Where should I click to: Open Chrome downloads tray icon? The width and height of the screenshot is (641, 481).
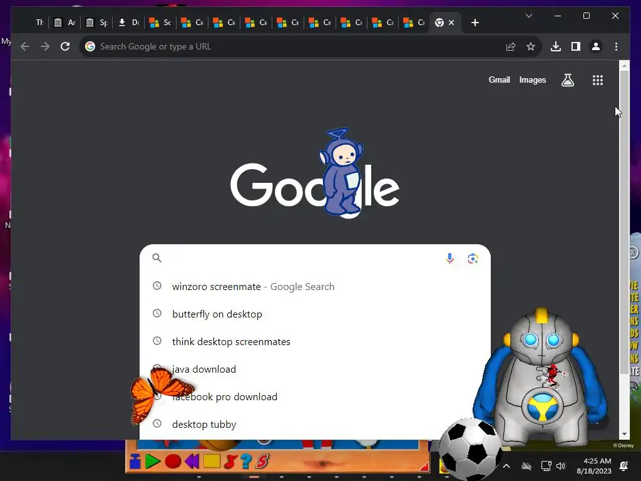[556, 46]
